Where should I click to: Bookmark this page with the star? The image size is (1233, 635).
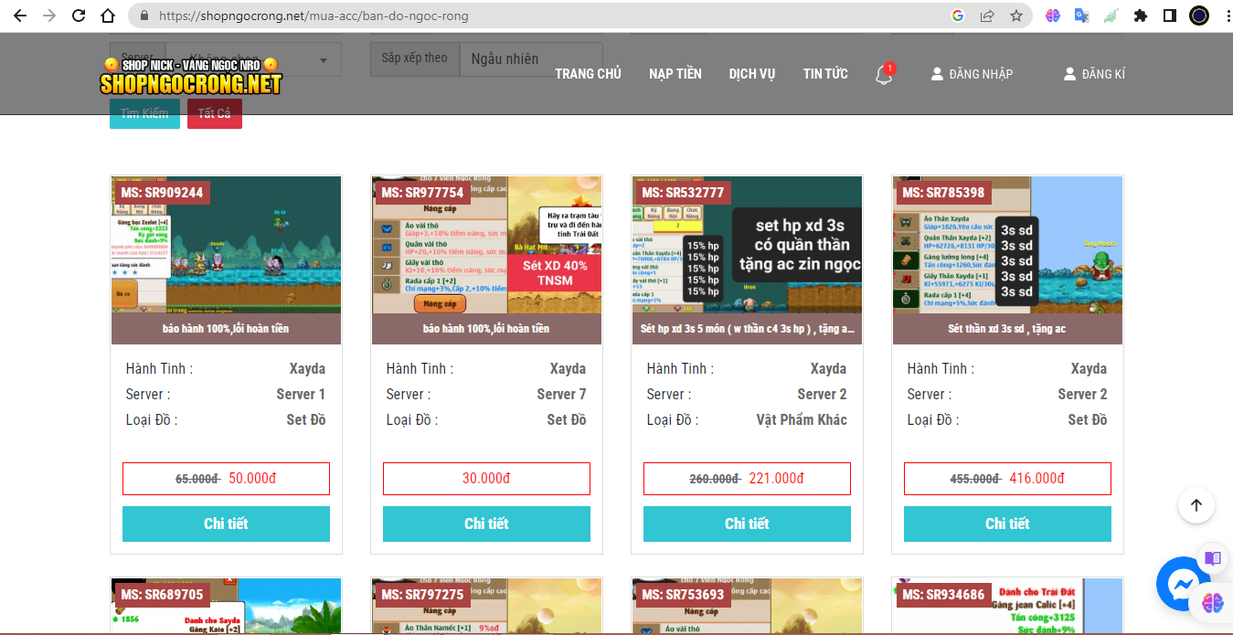[1015, 16]
